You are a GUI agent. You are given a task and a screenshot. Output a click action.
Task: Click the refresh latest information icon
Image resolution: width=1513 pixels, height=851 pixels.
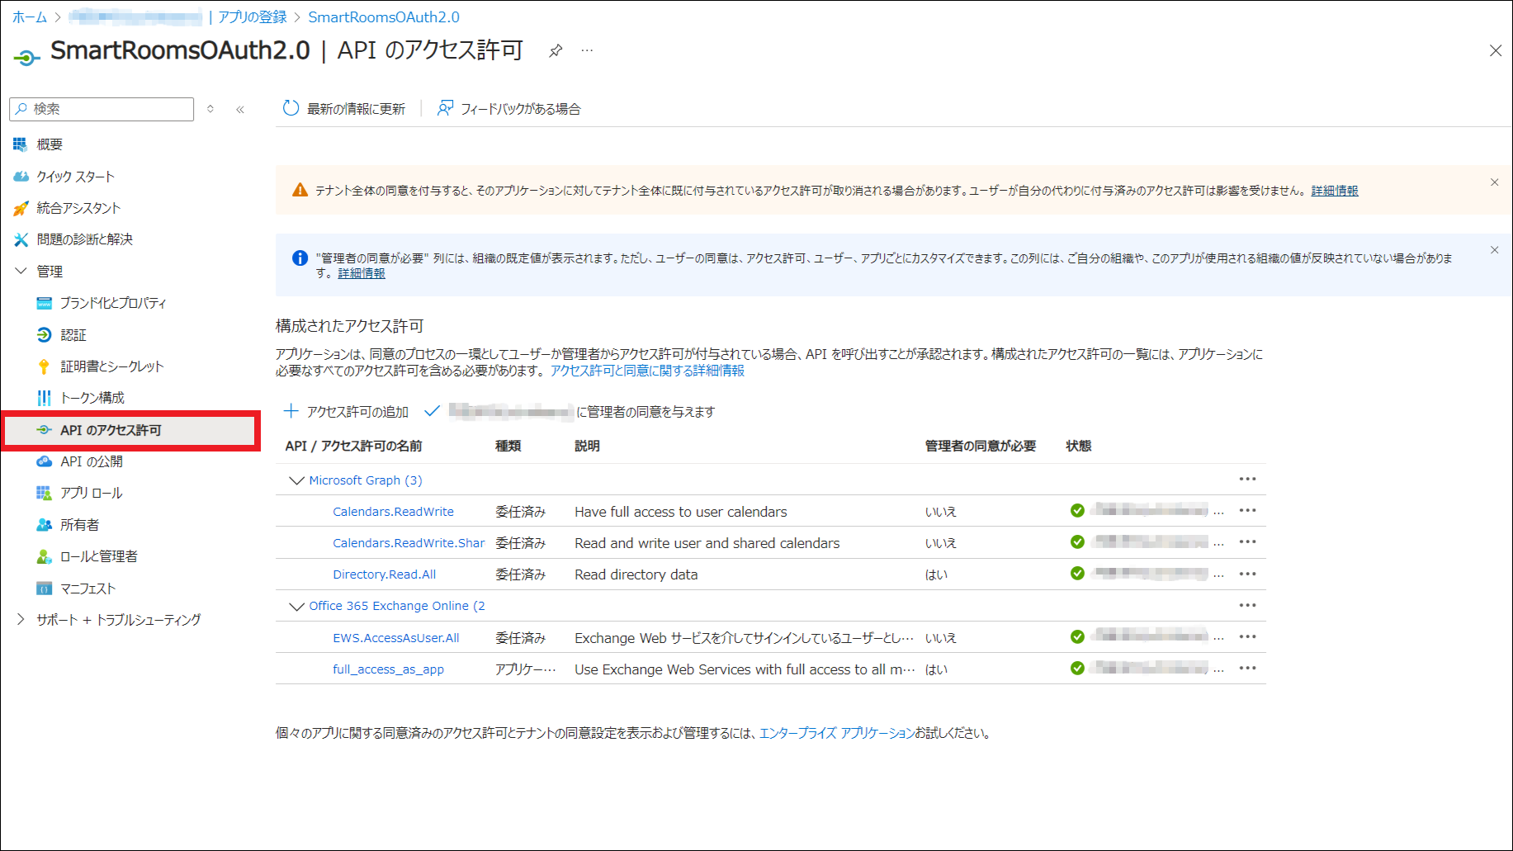tap(291, 108)
